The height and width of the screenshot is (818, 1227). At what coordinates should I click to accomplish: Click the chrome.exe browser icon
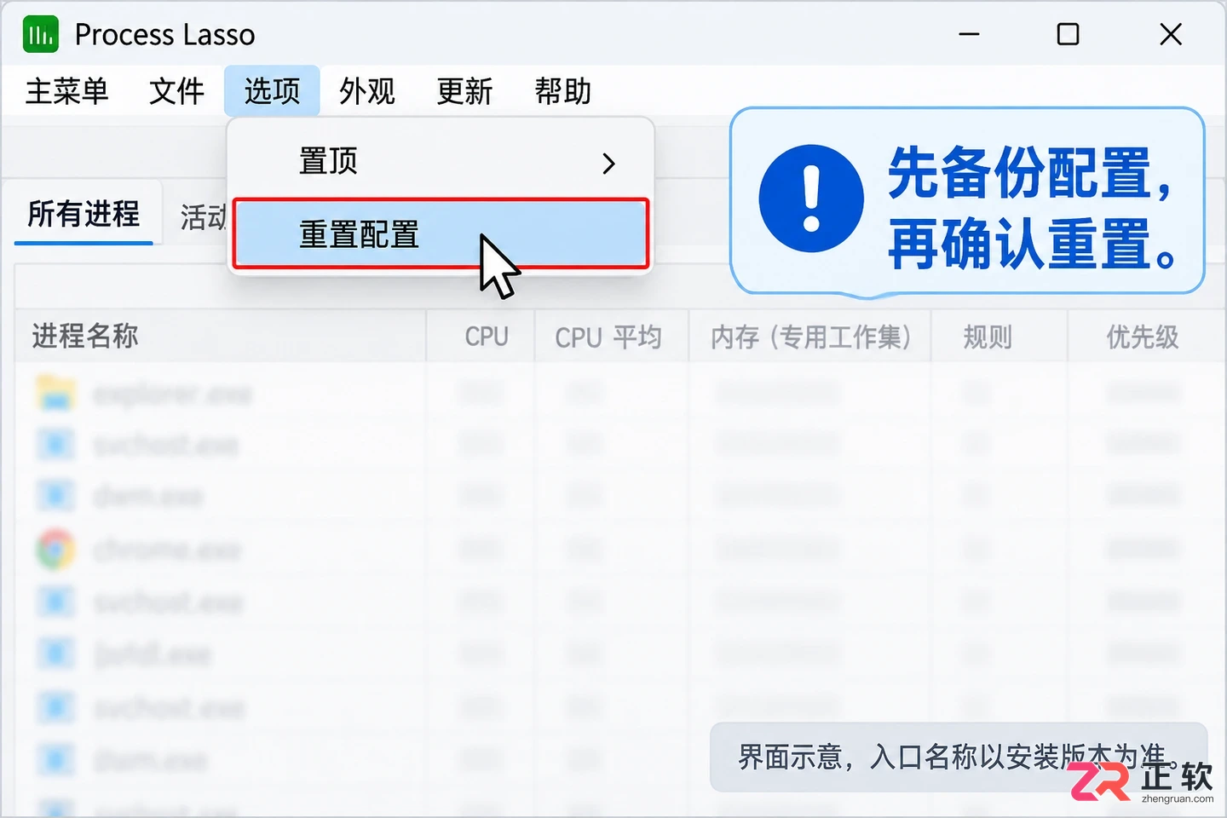[55, 550]
